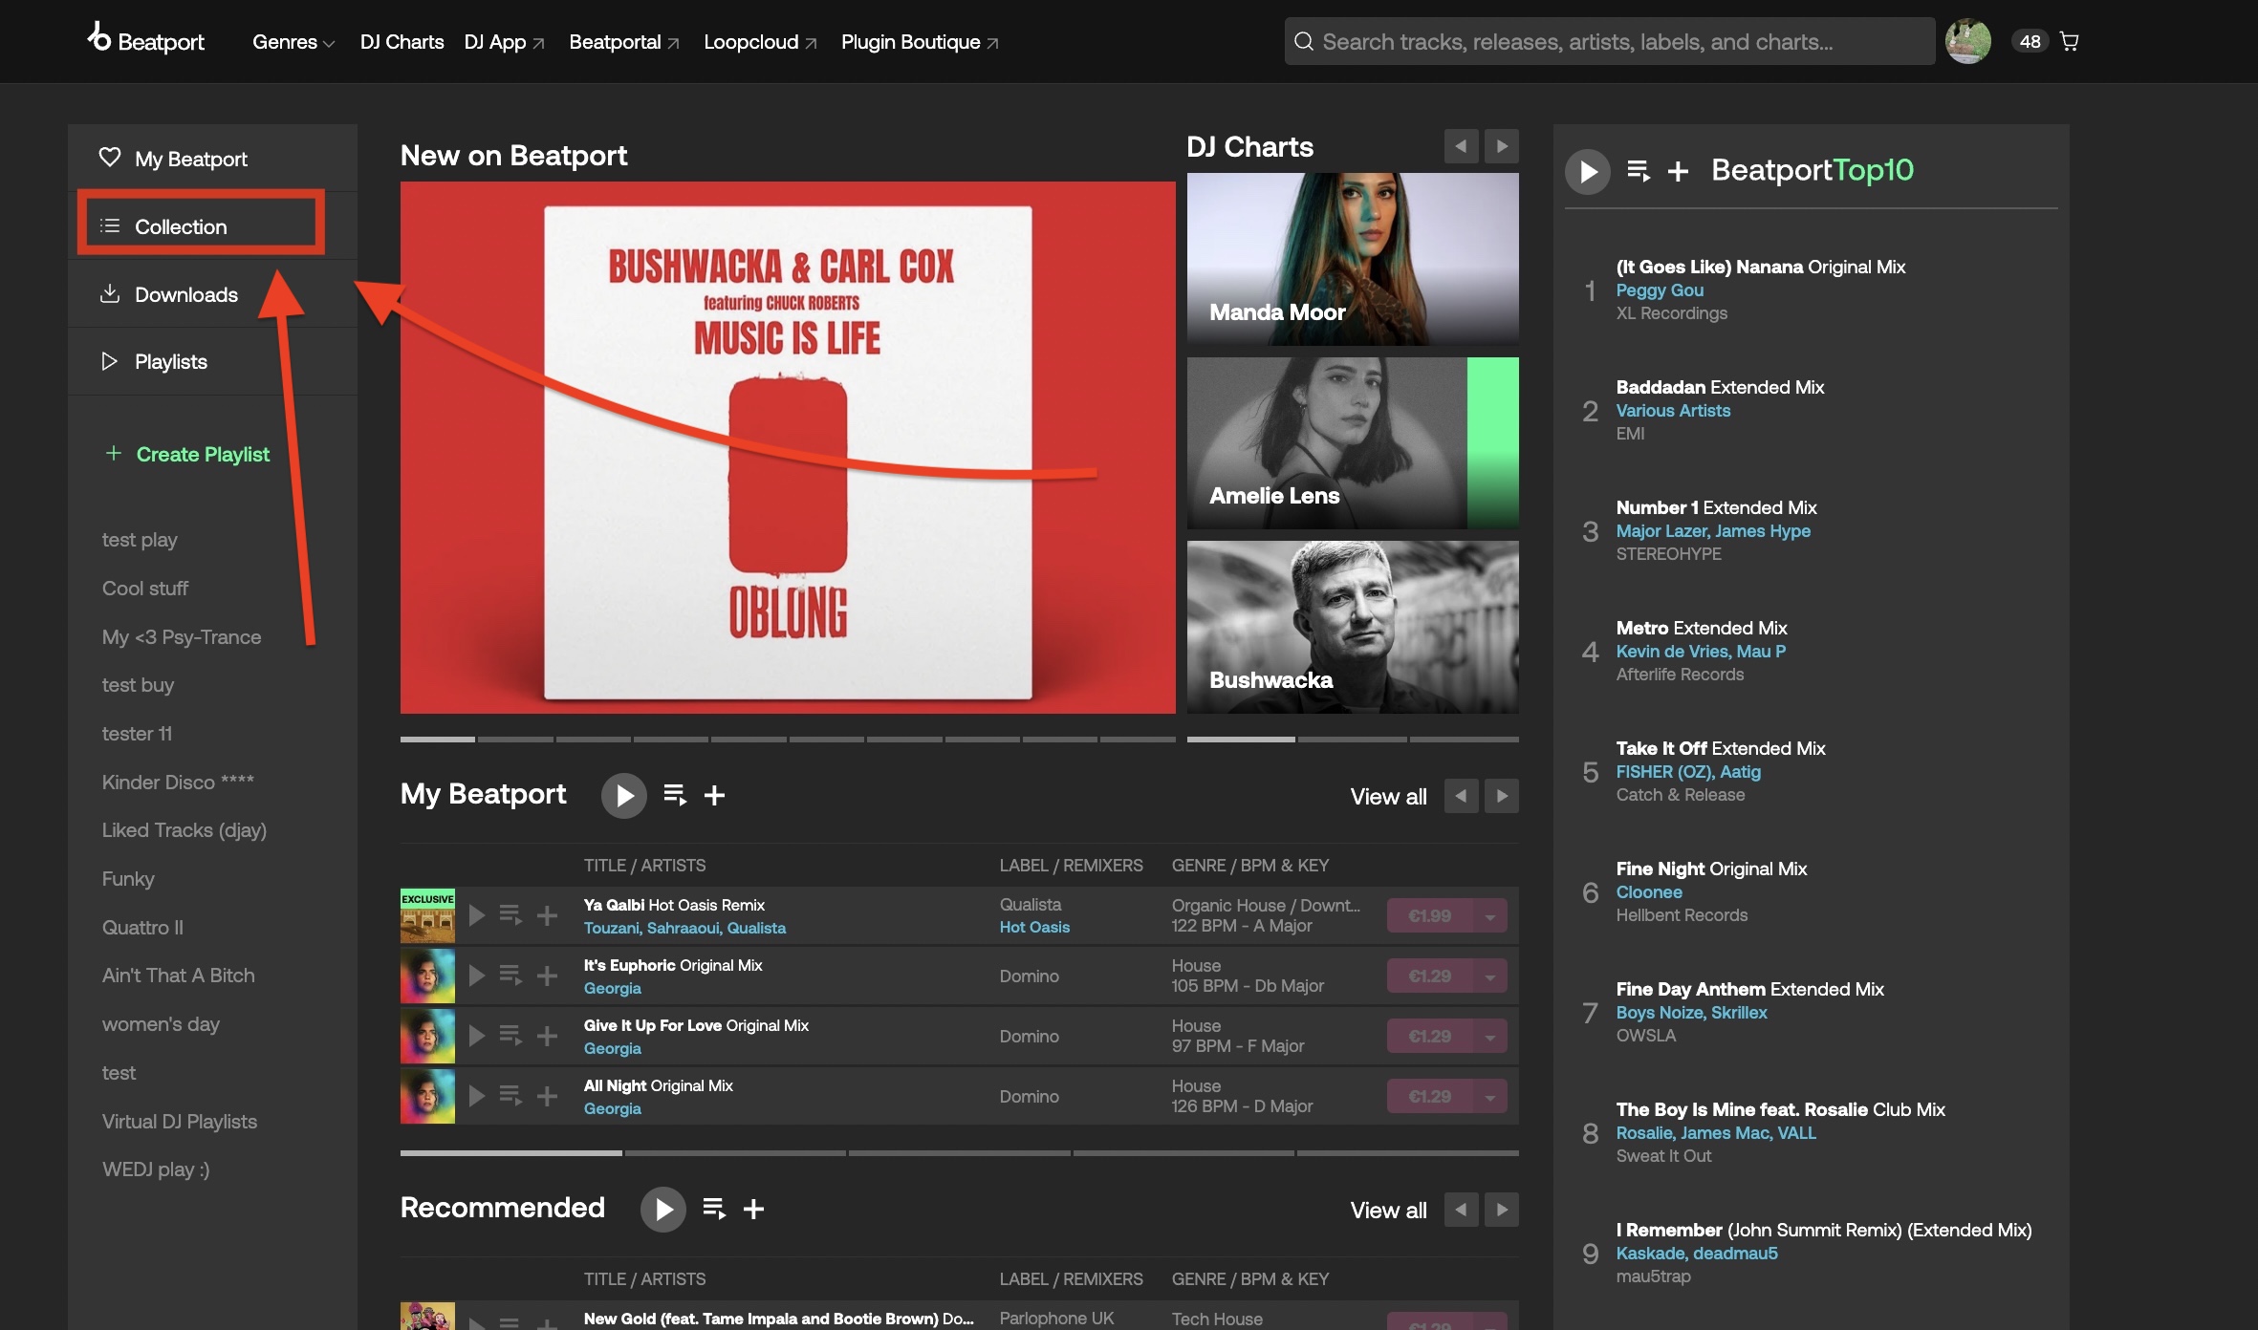This screenshot has width=2258, height=1330.
Task: Open DJ Charts in top navigation
Action: (x=402, y=42)
